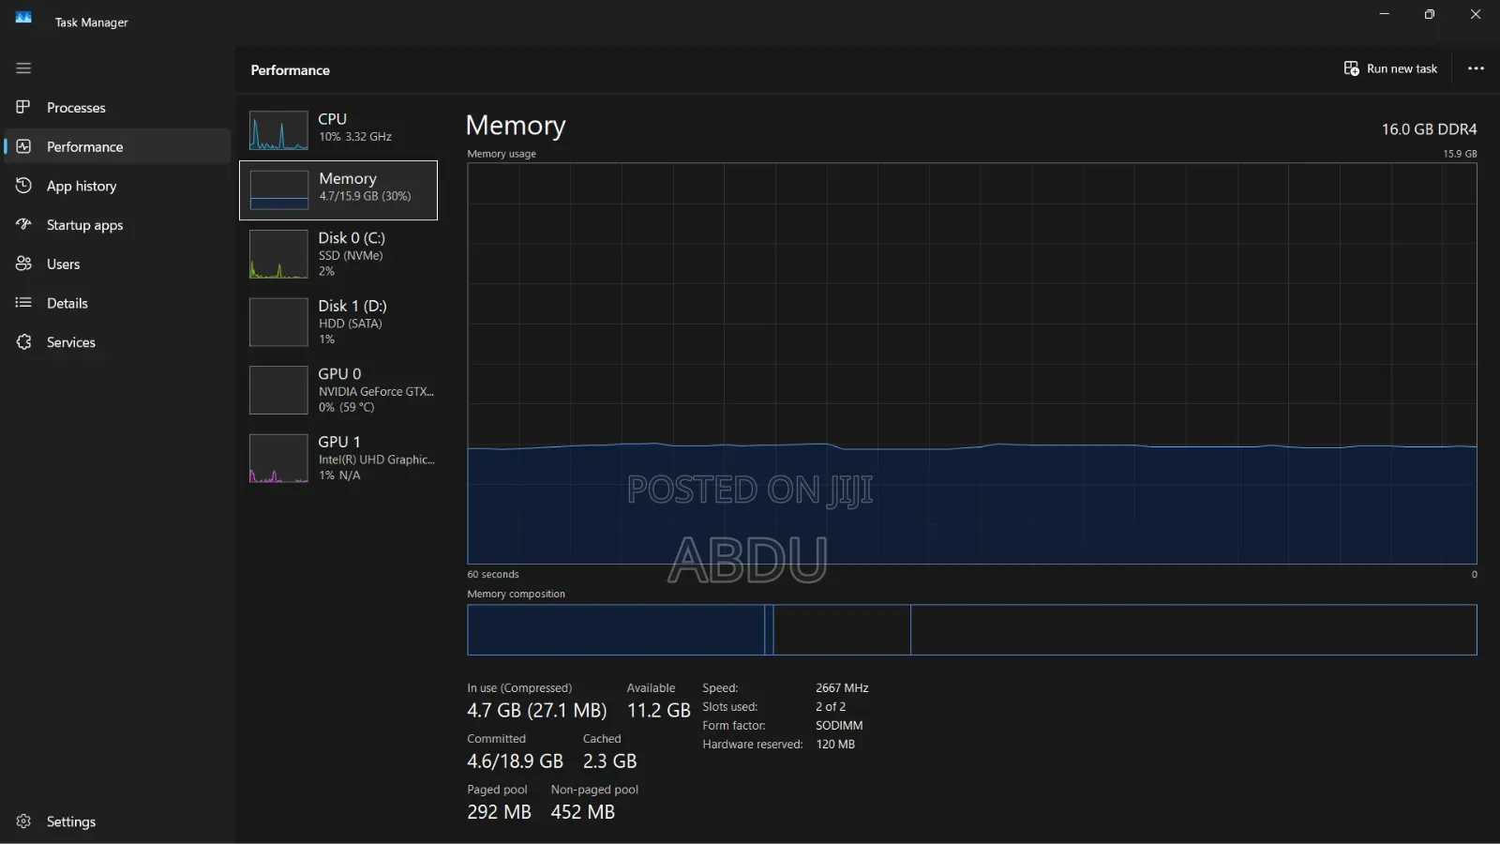The image size is (1500, 844).
Task: Click the 16.0 GB DDR4 label
Action: point(1429,129)
